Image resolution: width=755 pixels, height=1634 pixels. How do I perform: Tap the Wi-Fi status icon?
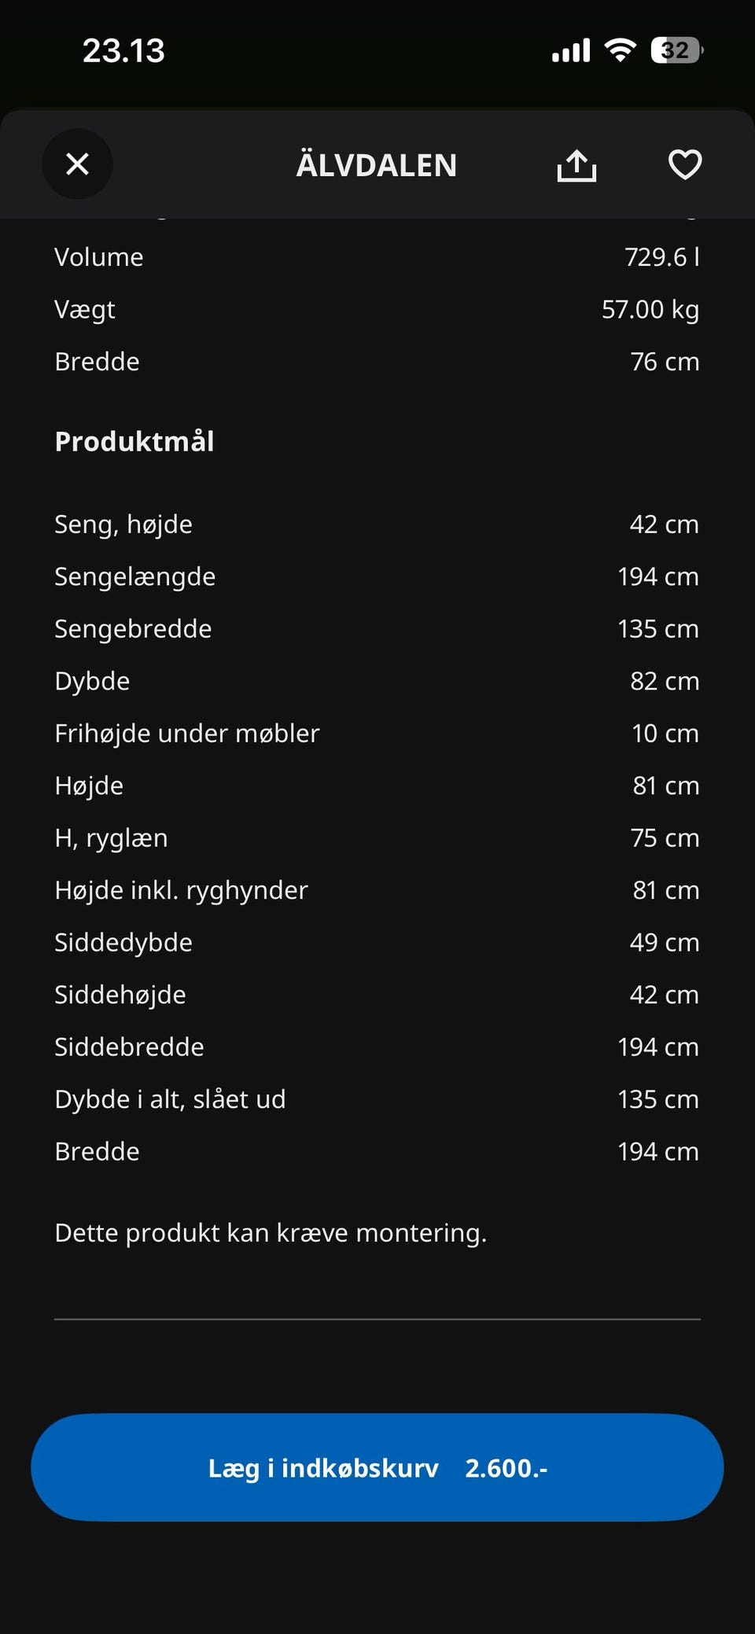click(620, 51)
